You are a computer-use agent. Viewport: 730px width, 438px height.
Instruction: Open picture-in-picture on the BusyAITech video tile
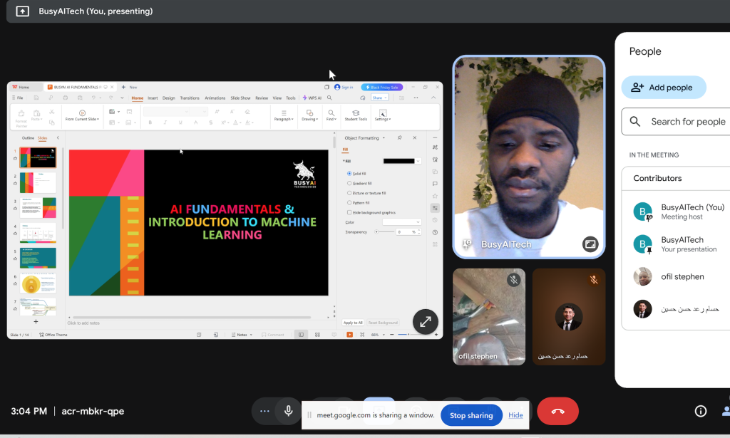(590, 244)
